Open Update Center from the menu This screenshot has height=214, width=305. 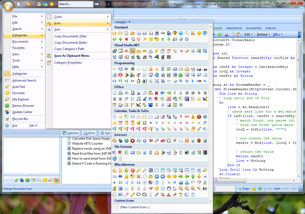(24, 112)
